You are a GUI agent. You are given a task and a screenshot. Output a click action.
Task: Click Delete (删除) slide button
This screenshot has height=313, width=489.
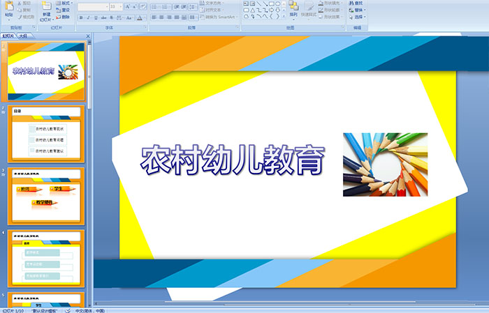(x=63, y=17)
